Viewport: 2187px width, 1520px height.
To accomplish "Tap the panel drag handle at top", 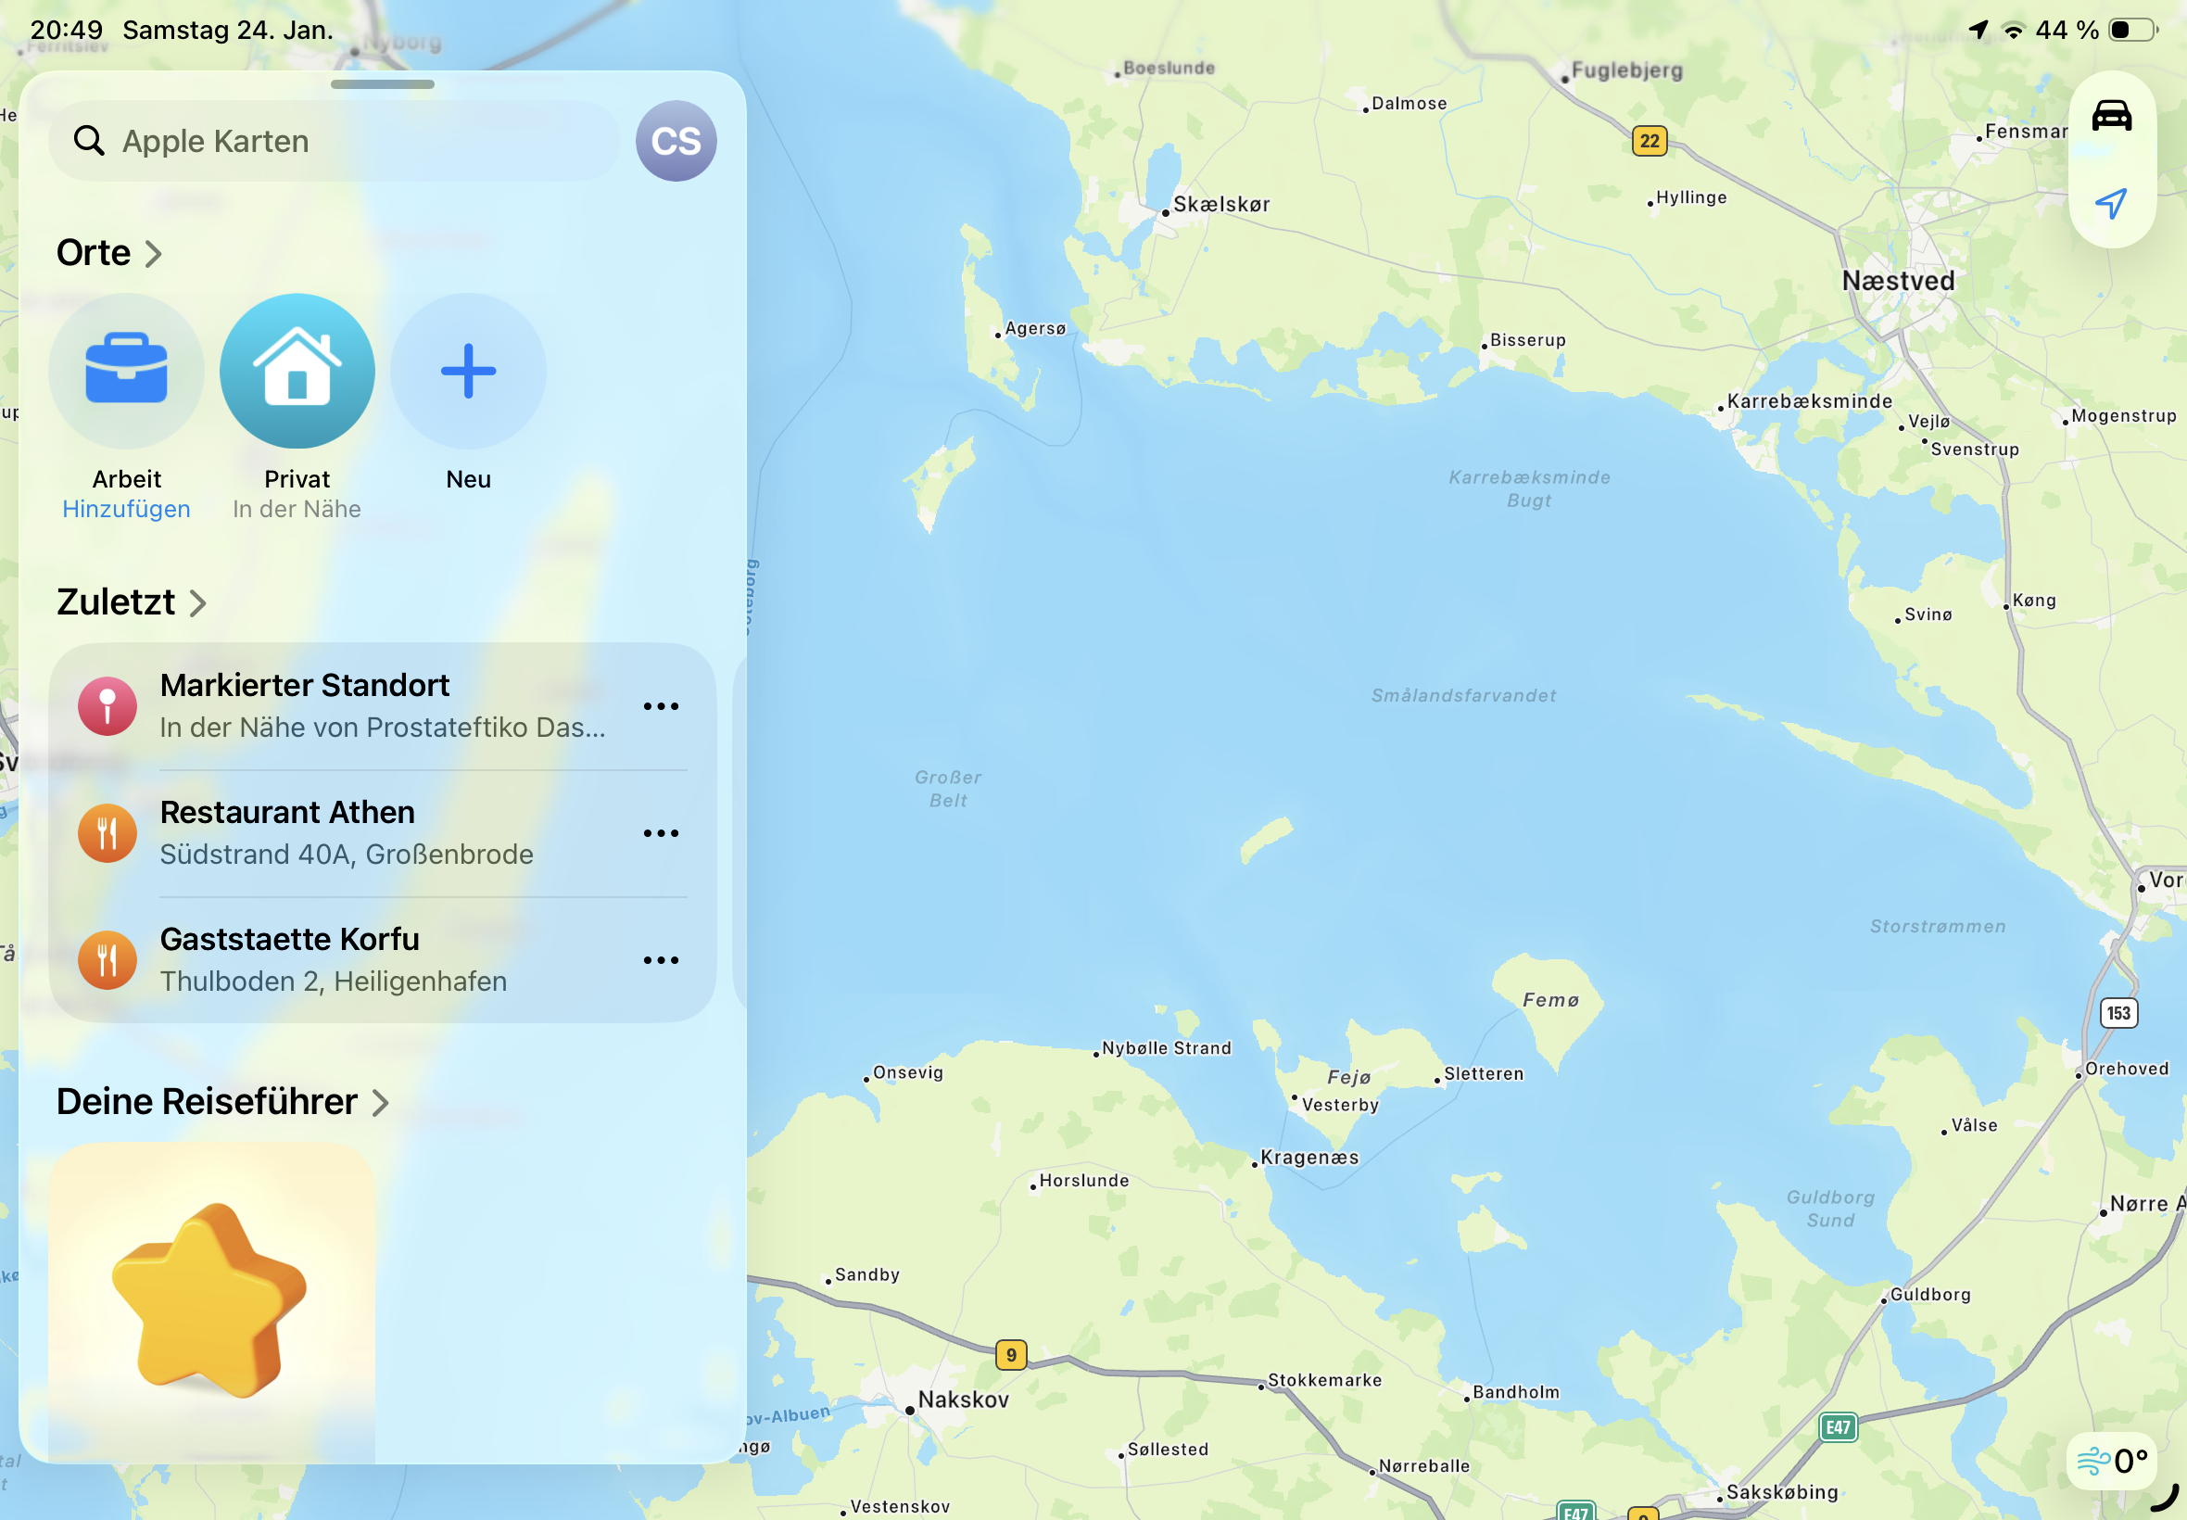I will [382, 84].
